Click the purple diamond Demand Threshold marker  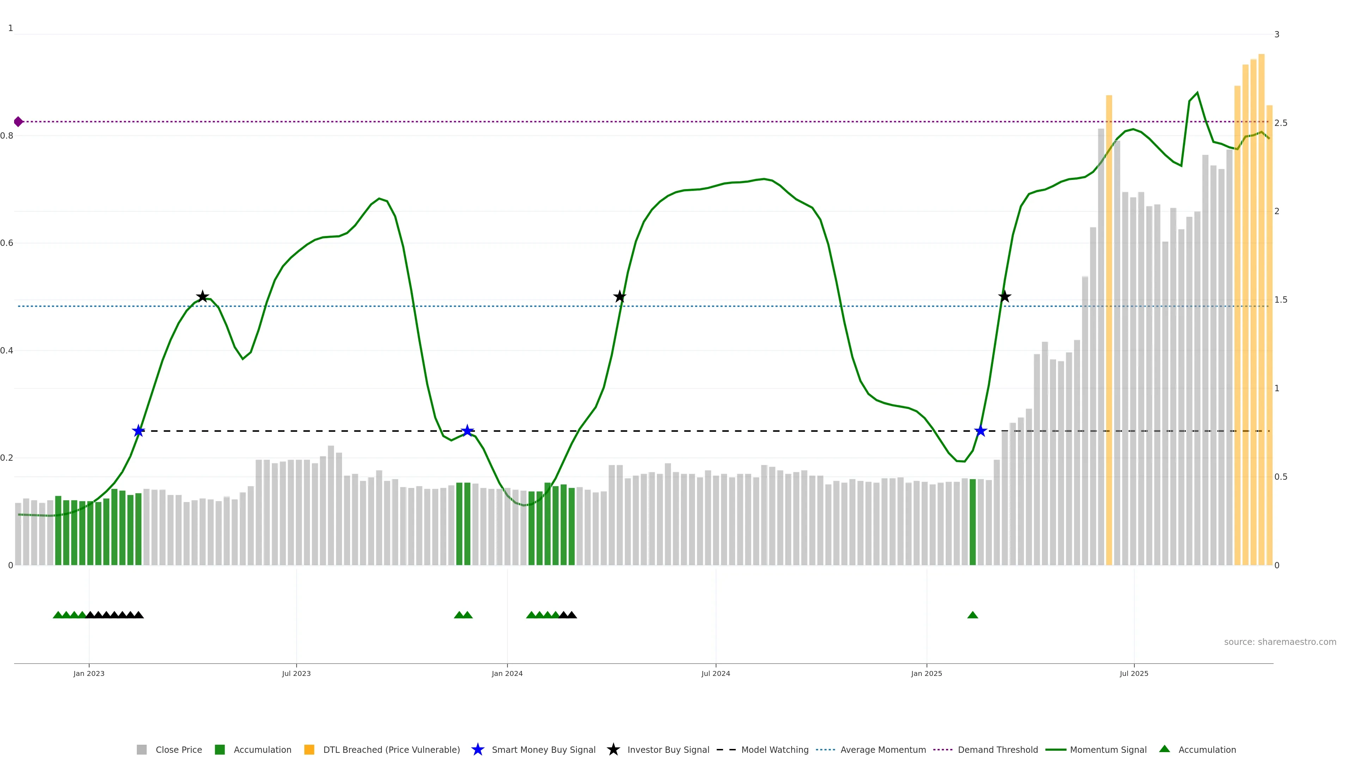coord(18,121)
